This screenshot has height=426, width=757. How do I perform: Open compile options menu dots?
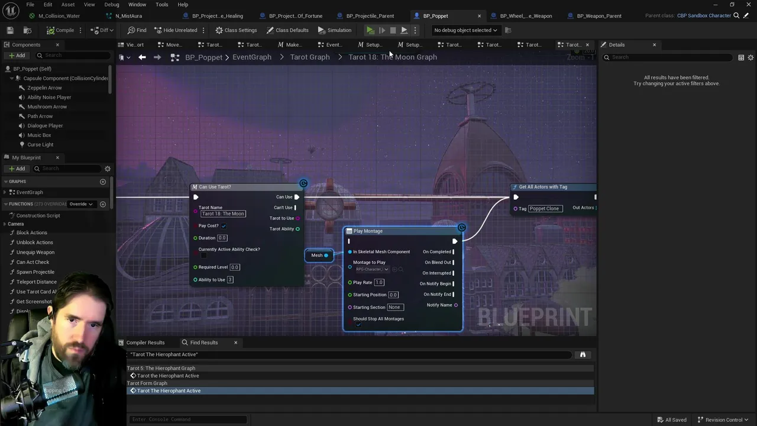pyautogui.click(x=82, y=30)
